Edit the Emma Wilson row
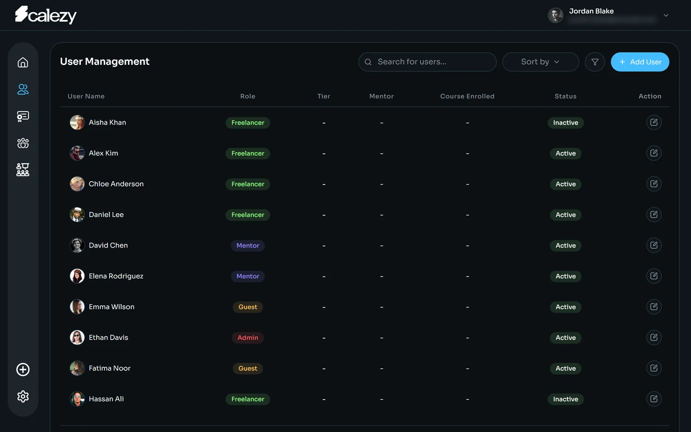The image size is (691, 432). point(654,306)
